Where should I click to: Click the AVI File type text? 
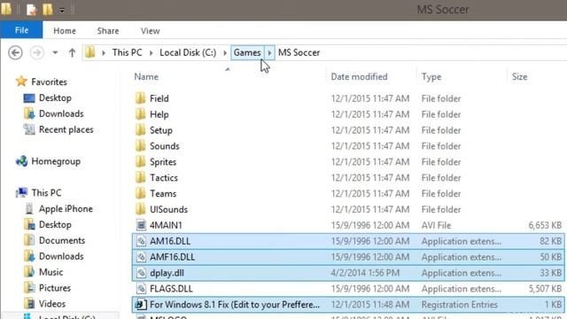[436, 225]
